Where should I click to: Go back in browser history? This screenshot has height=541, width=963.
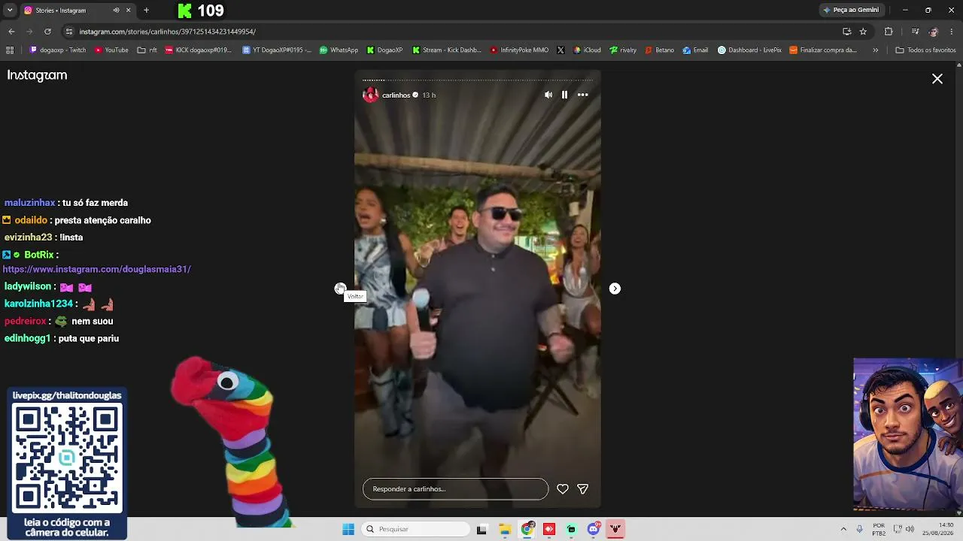(11, 32)
